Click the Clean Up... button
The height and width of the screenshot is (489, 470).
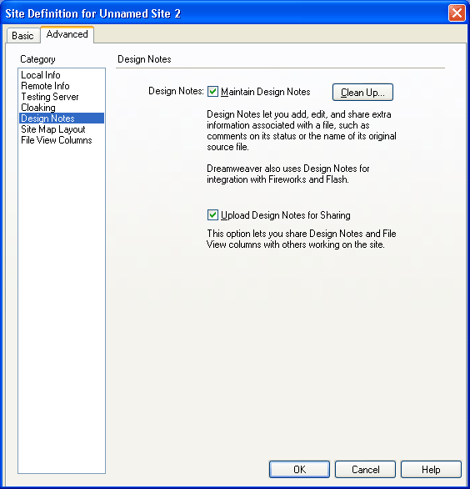(x=362, y=93)
